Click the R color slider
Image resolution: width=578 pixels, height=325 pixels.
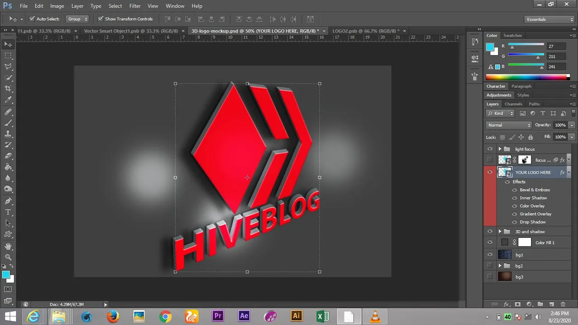(526, 46)
